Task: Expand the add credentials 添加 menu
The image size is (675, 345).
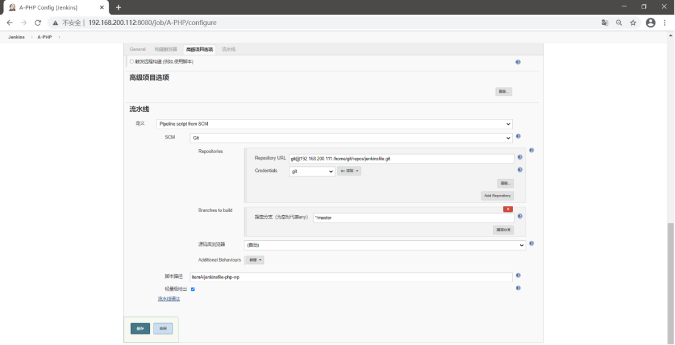Action: click(349, 171)
